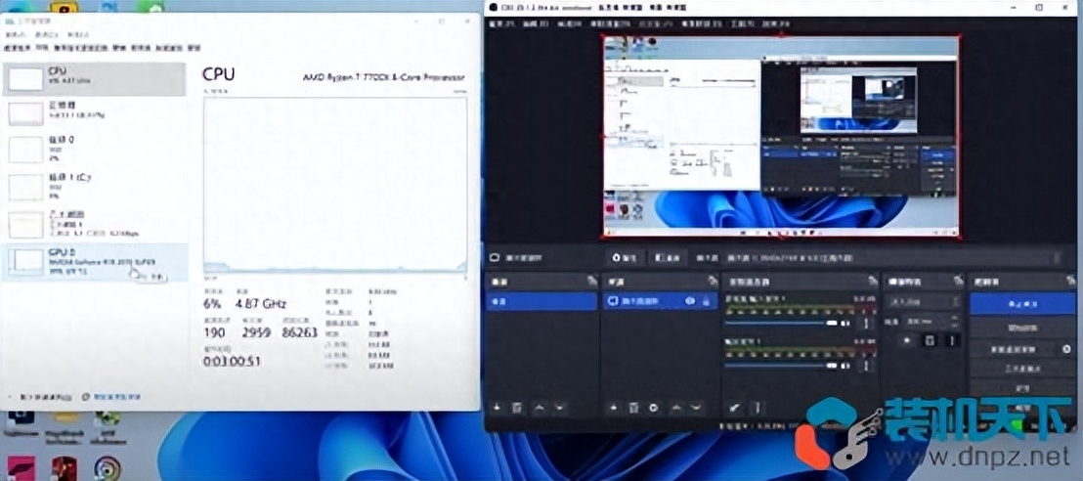
Task: Move selected scene up with chevron
Action: [539, 408]
